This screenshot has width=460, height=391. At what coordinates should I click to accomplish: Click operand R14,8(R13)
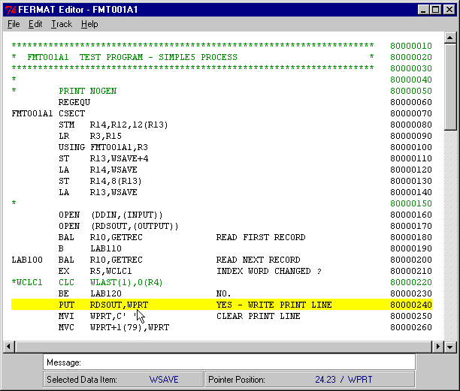click(x=116, y=181)
